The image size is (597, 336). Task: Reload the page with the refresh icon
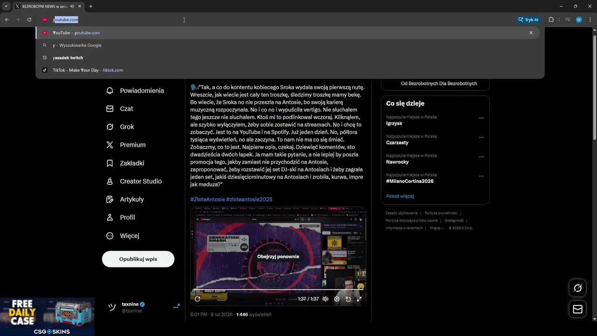(29, 20)
